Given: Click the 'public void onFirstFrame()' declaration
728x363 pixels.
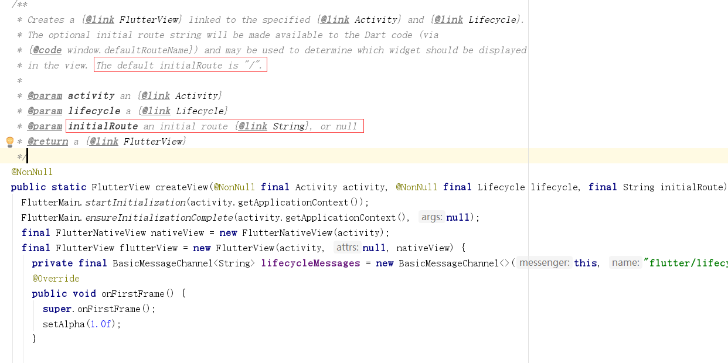Looking at the screenshot, I should (x=103, y=294).
